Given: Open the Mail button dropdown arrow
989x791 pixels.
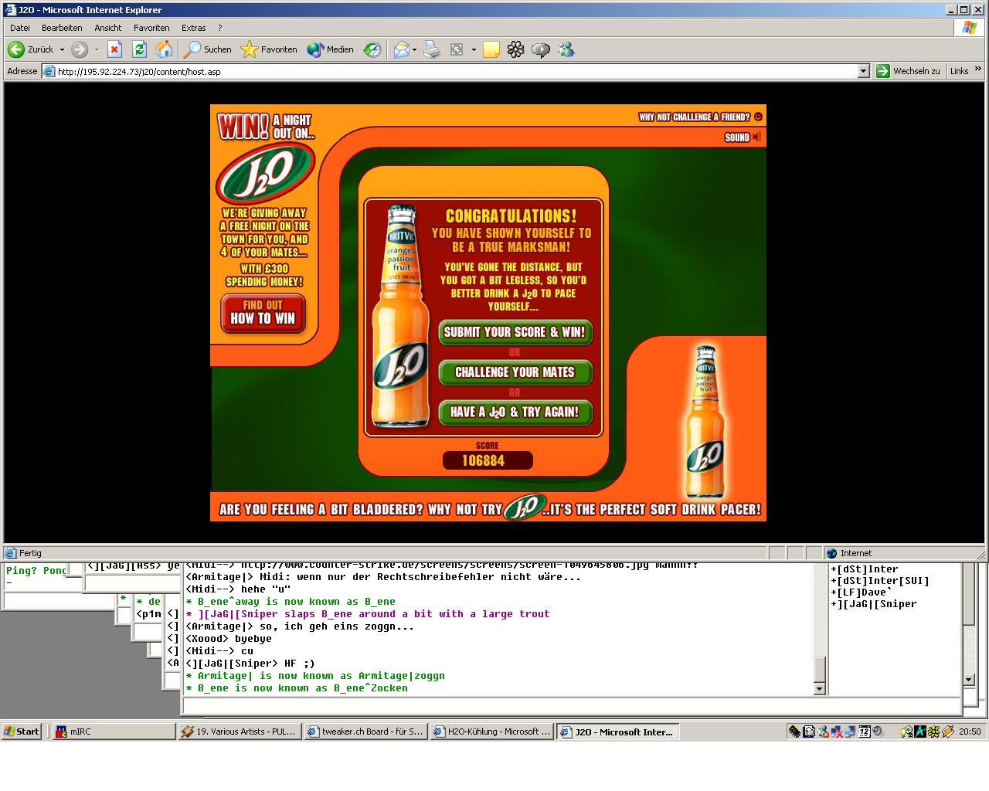Looking at the screenshot, I should [415, 49].
